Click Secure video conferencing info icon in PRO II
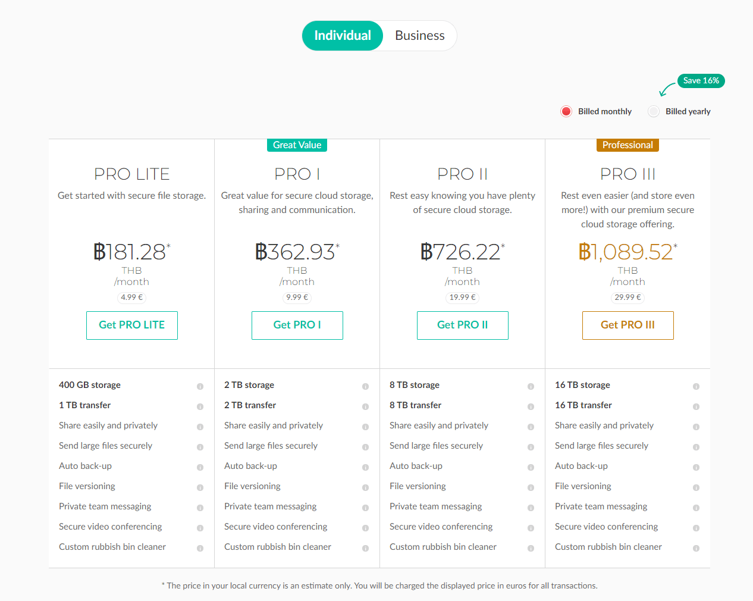 click(531, 527)
